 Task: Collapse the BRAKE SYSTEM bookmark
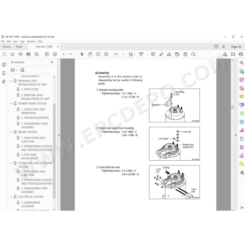pyautogui.click(x=11, y=132)
